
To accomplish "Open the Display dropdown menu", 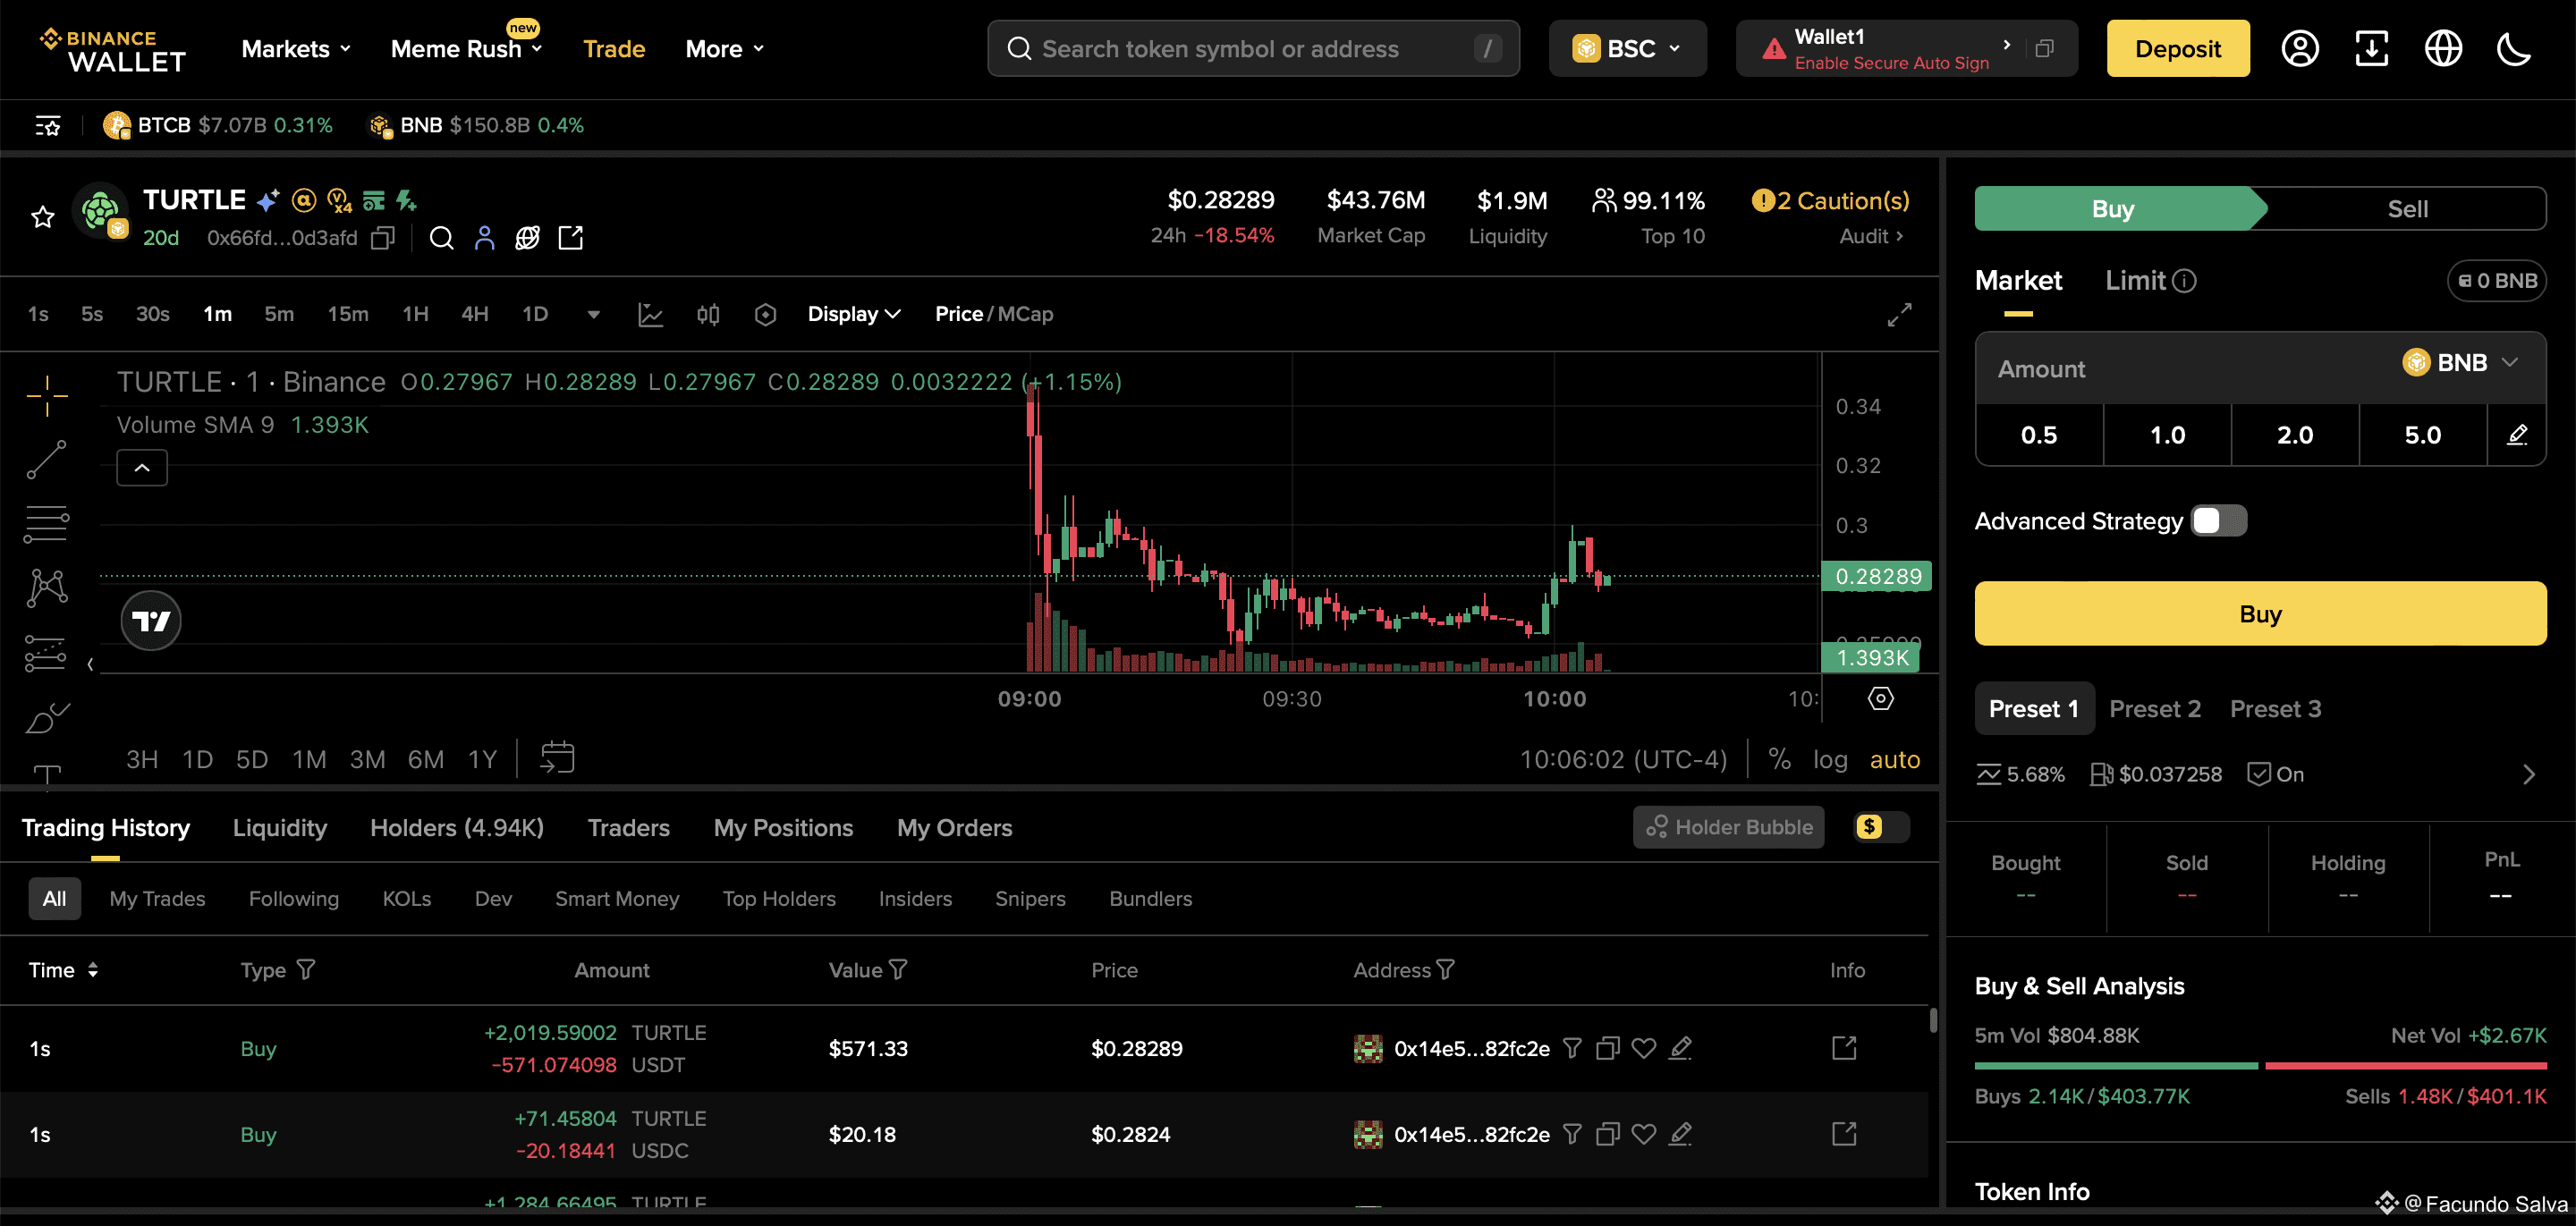I will click(x=853, y=315).
